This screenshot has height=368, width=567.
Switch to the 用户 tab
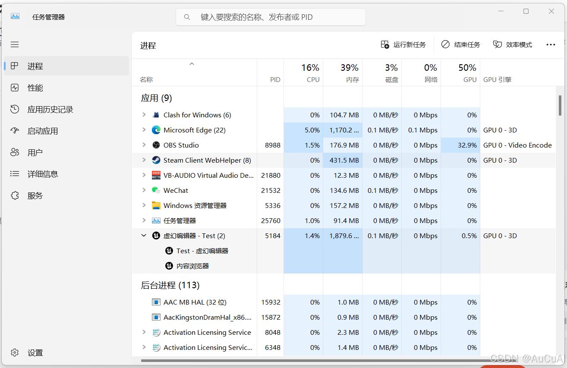(66, 152)
